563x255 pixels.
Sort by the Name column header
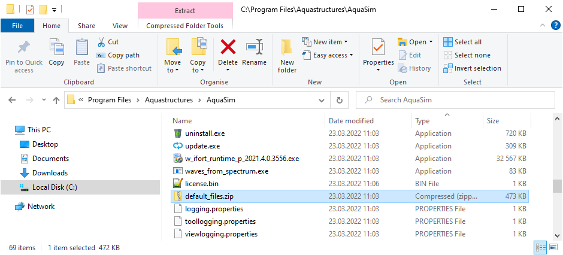click(182, 121)
